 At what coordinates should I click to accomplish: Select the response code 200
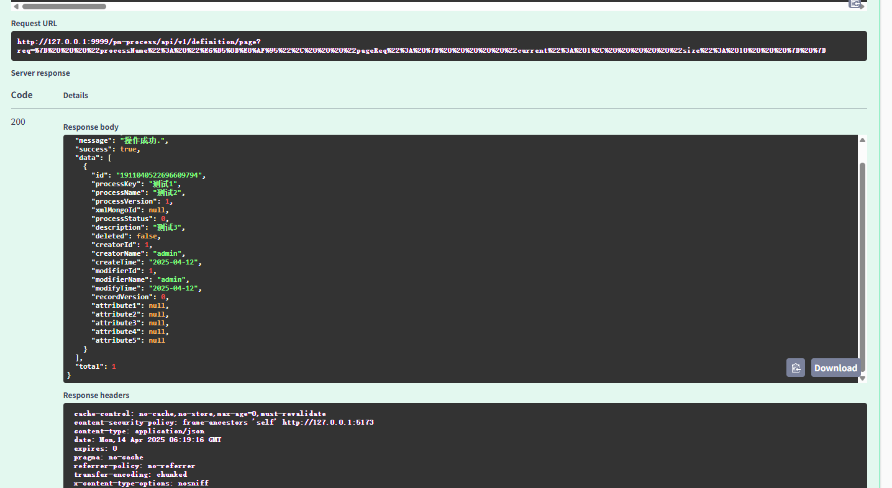(17, 122)
